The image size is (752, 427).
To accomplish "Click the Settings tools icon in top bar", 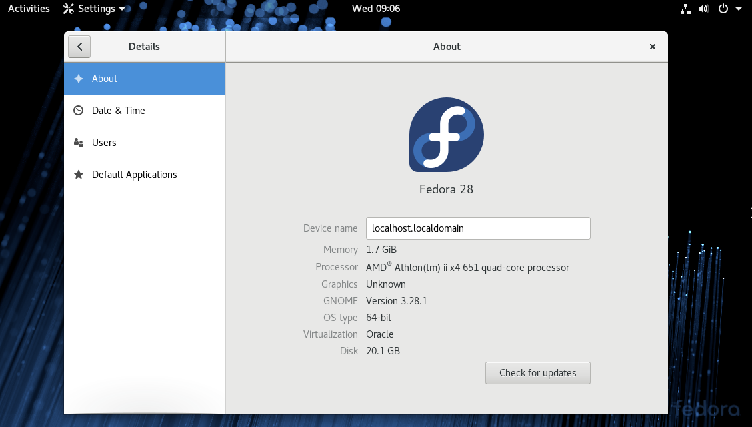I will 69,9.
